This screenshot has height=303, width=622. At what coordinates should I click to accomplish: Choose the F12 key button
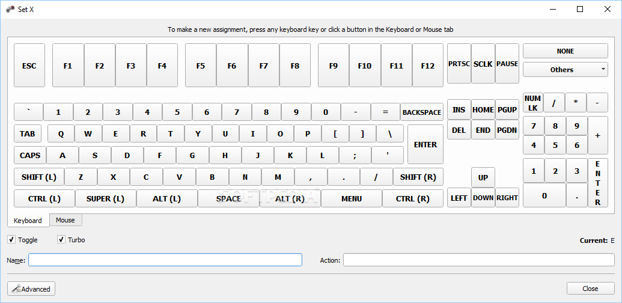tap(428, 66)
